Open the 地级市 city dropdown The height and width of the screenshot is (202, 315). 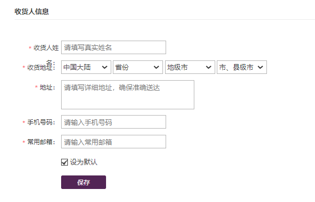point(190,67)
